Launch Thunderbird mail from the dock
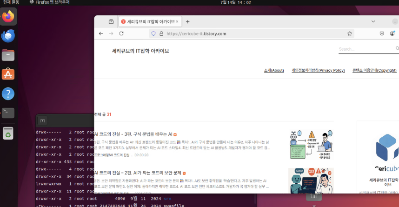This screenshot has width=399, height=207. [x=8, y=36]
